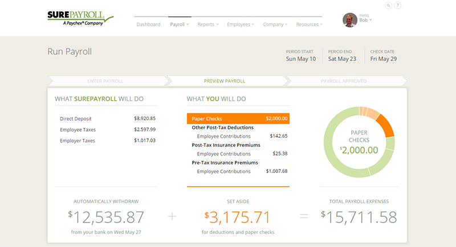456x247 pixels.
Task: Expand the Resources menu
Action: click(x=310, y=24)
